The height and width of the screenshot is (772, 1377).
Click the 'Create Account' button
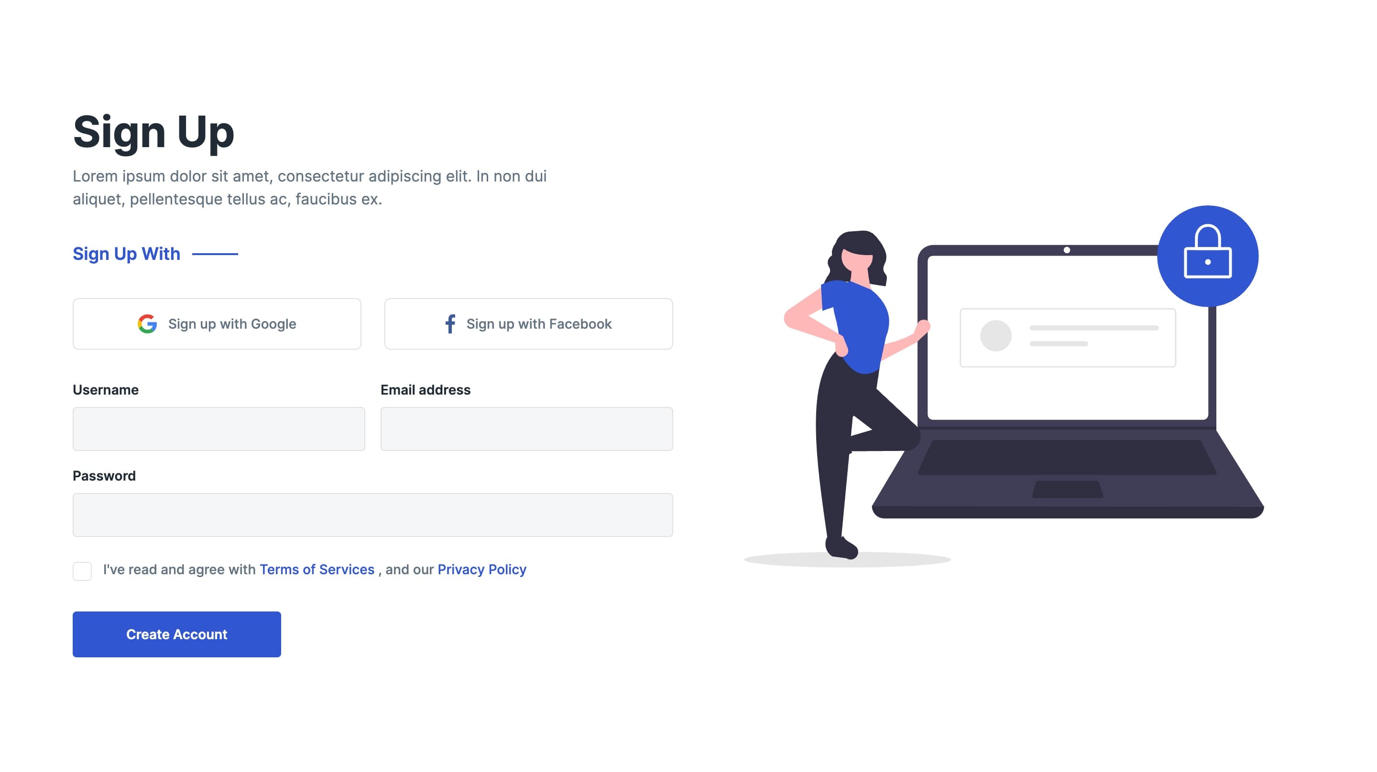coord(176,634)
